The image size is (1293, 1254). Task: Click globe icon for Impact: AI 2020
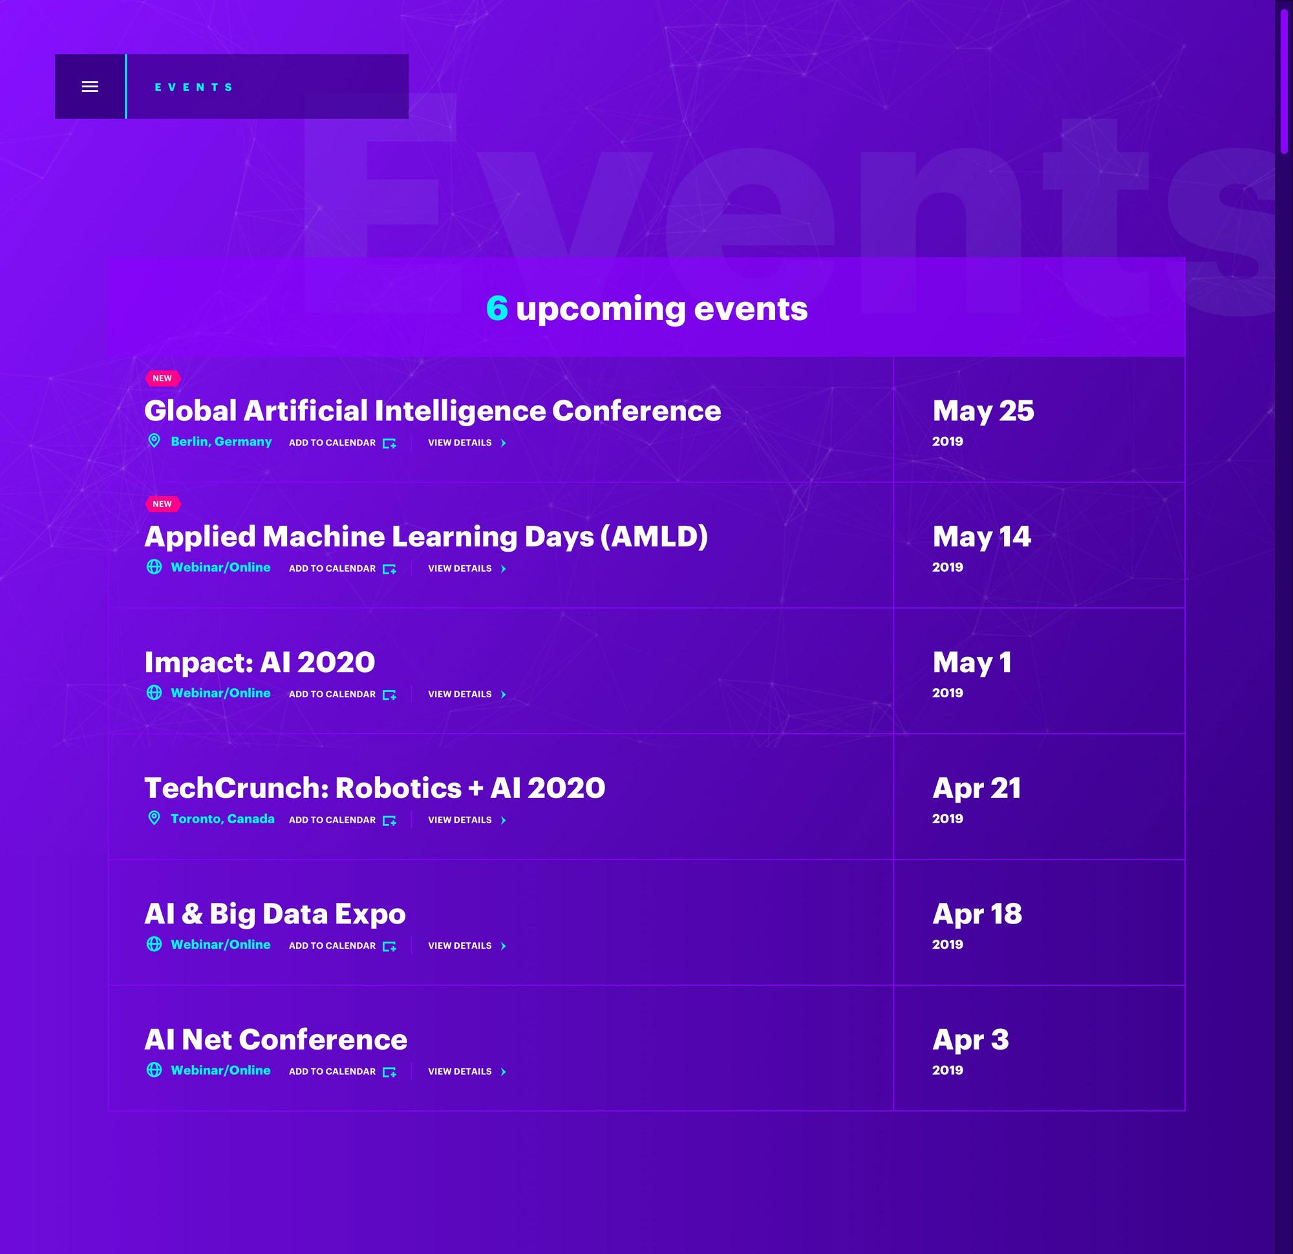154,693
